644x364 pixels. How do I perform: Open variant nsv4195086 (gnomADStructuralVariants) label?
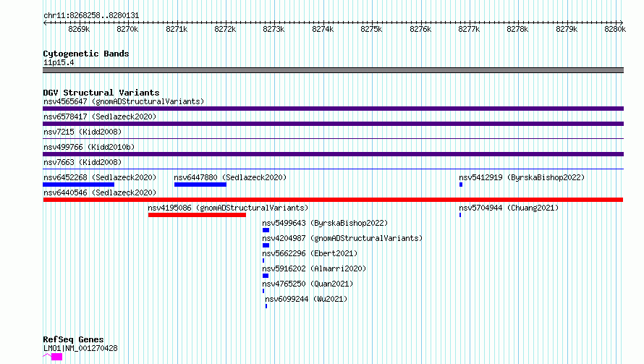(x=228, y=208)
